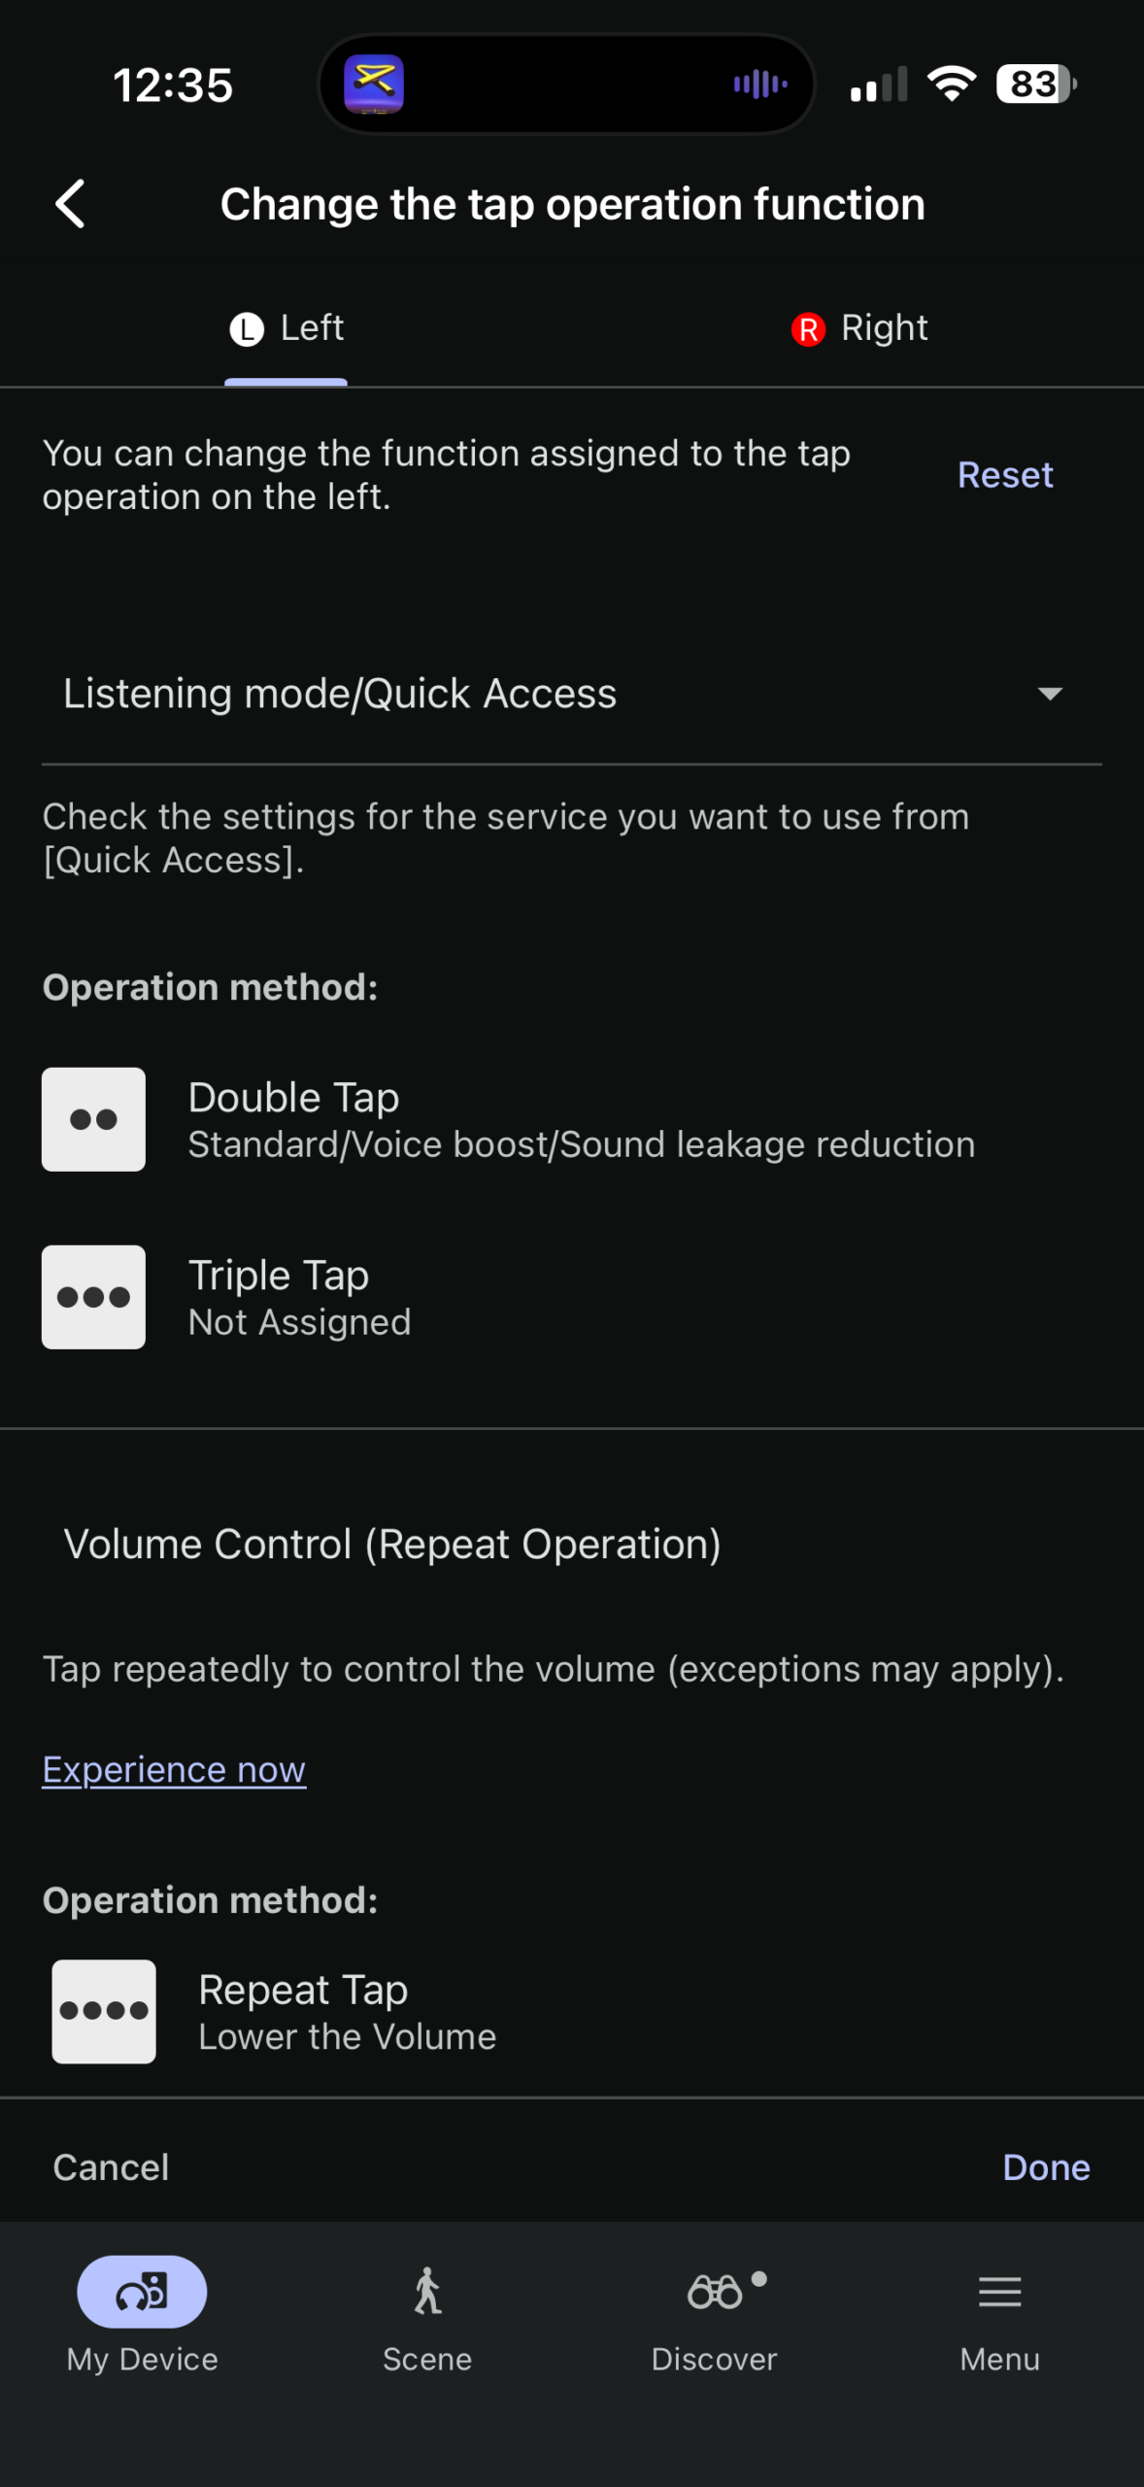The image size is (1144, 2487).
Task: Tap the Double Tap two-dot icon
Action: [93, 1119]
